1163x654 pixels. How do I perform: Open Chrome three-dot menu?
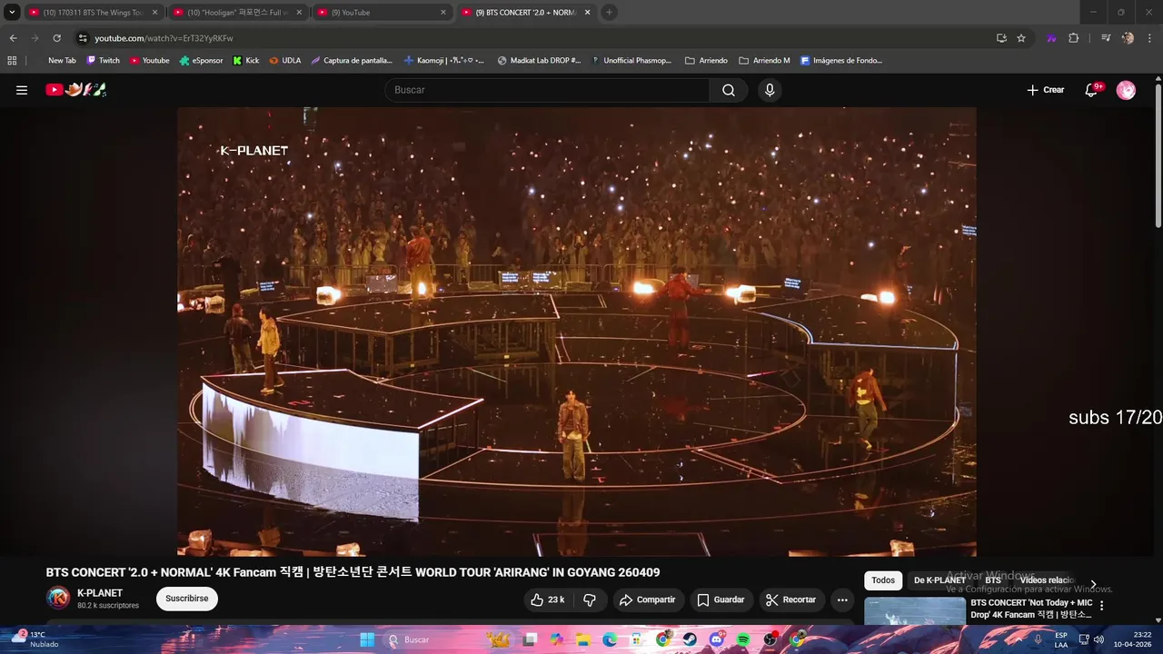[x=1149, y=38]
